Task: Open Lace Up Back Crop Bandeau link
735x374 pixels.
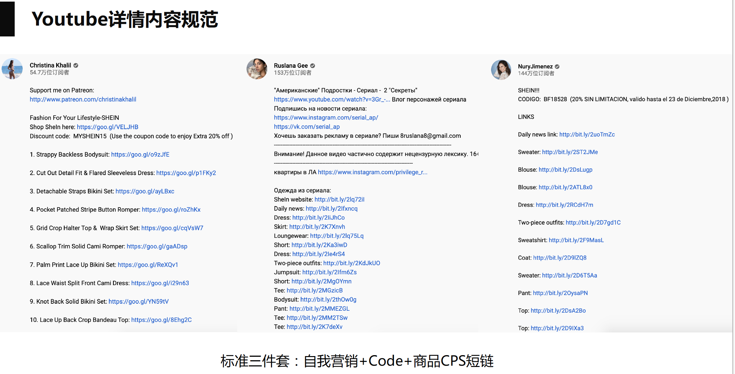Action: [162, 320]
